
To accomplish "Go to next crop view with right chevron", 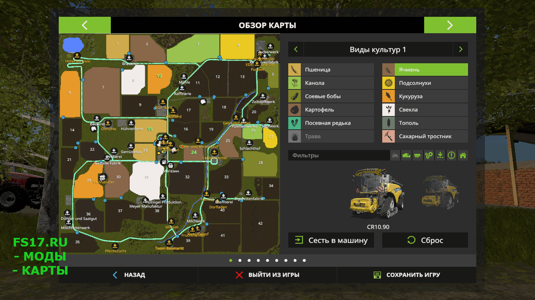I will (x=461, y=50).
